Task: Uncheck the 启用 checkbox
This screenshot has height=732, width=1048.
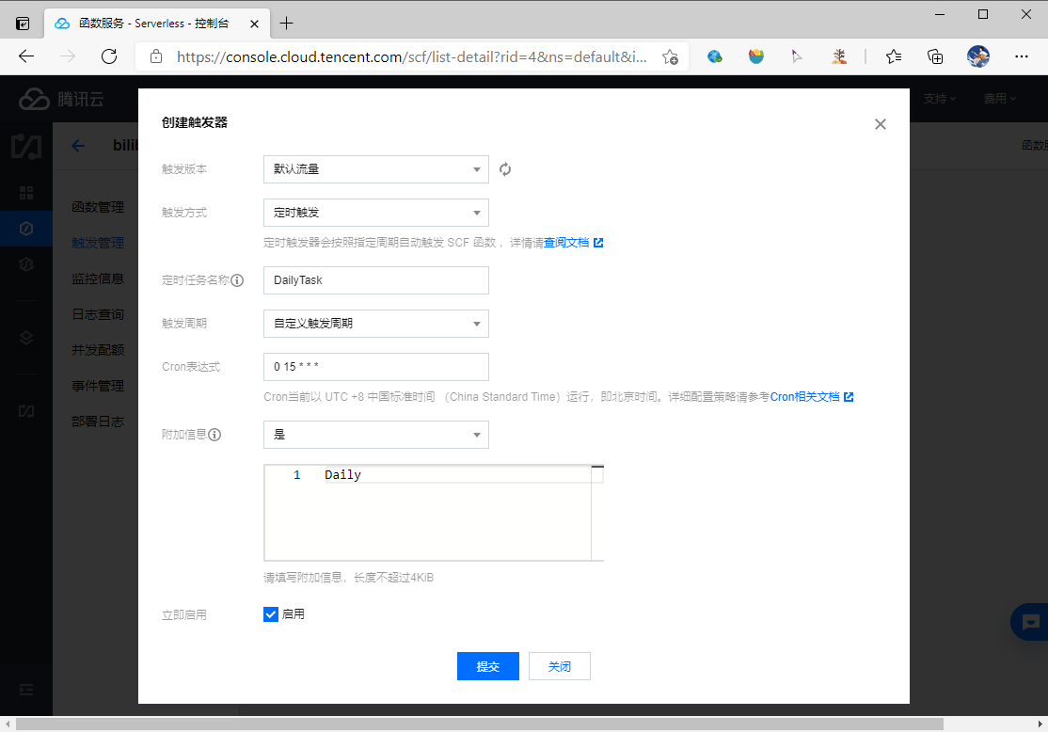Action: tap(270, 613)
